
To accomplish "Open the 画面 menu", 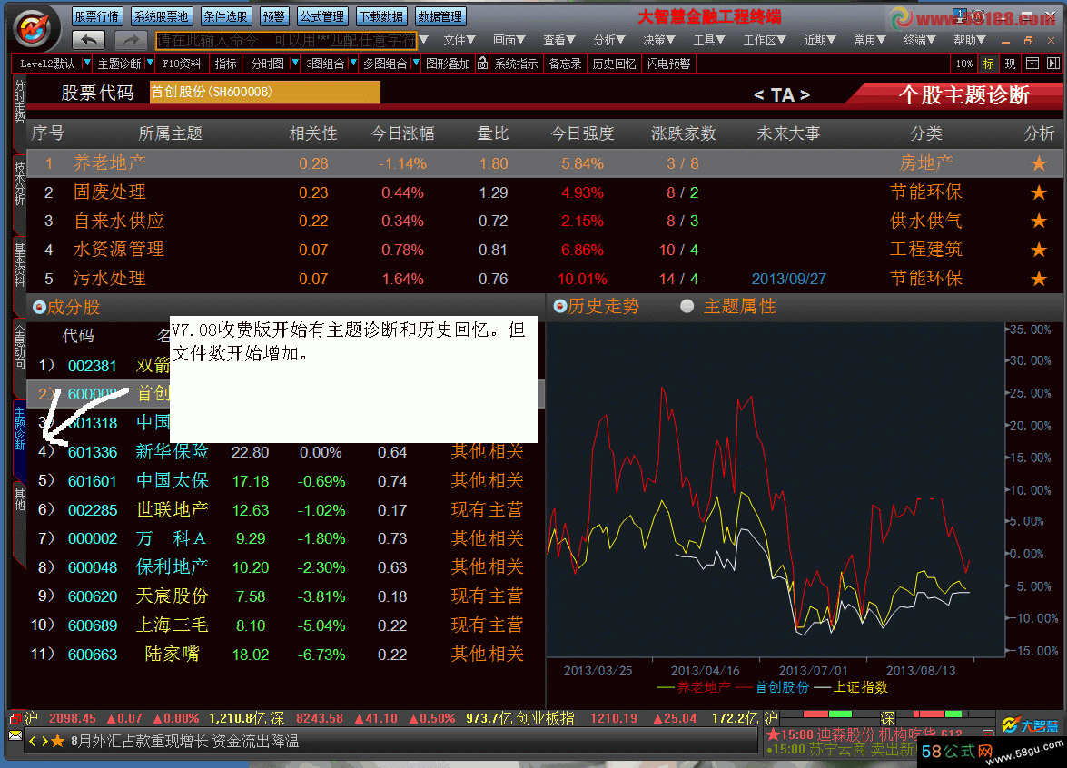I will [x=509, y=40].
